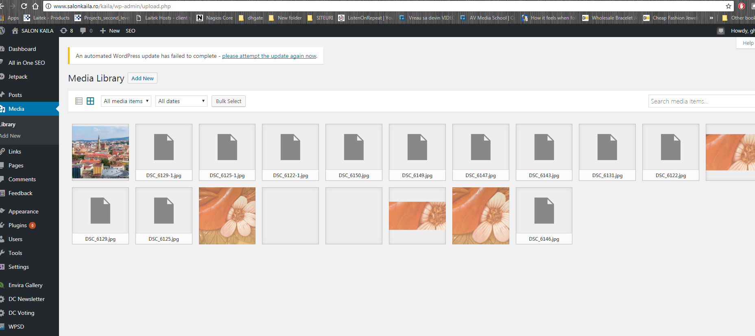
Task: Go to browser home page icon
Action: (x=35, y=6)
